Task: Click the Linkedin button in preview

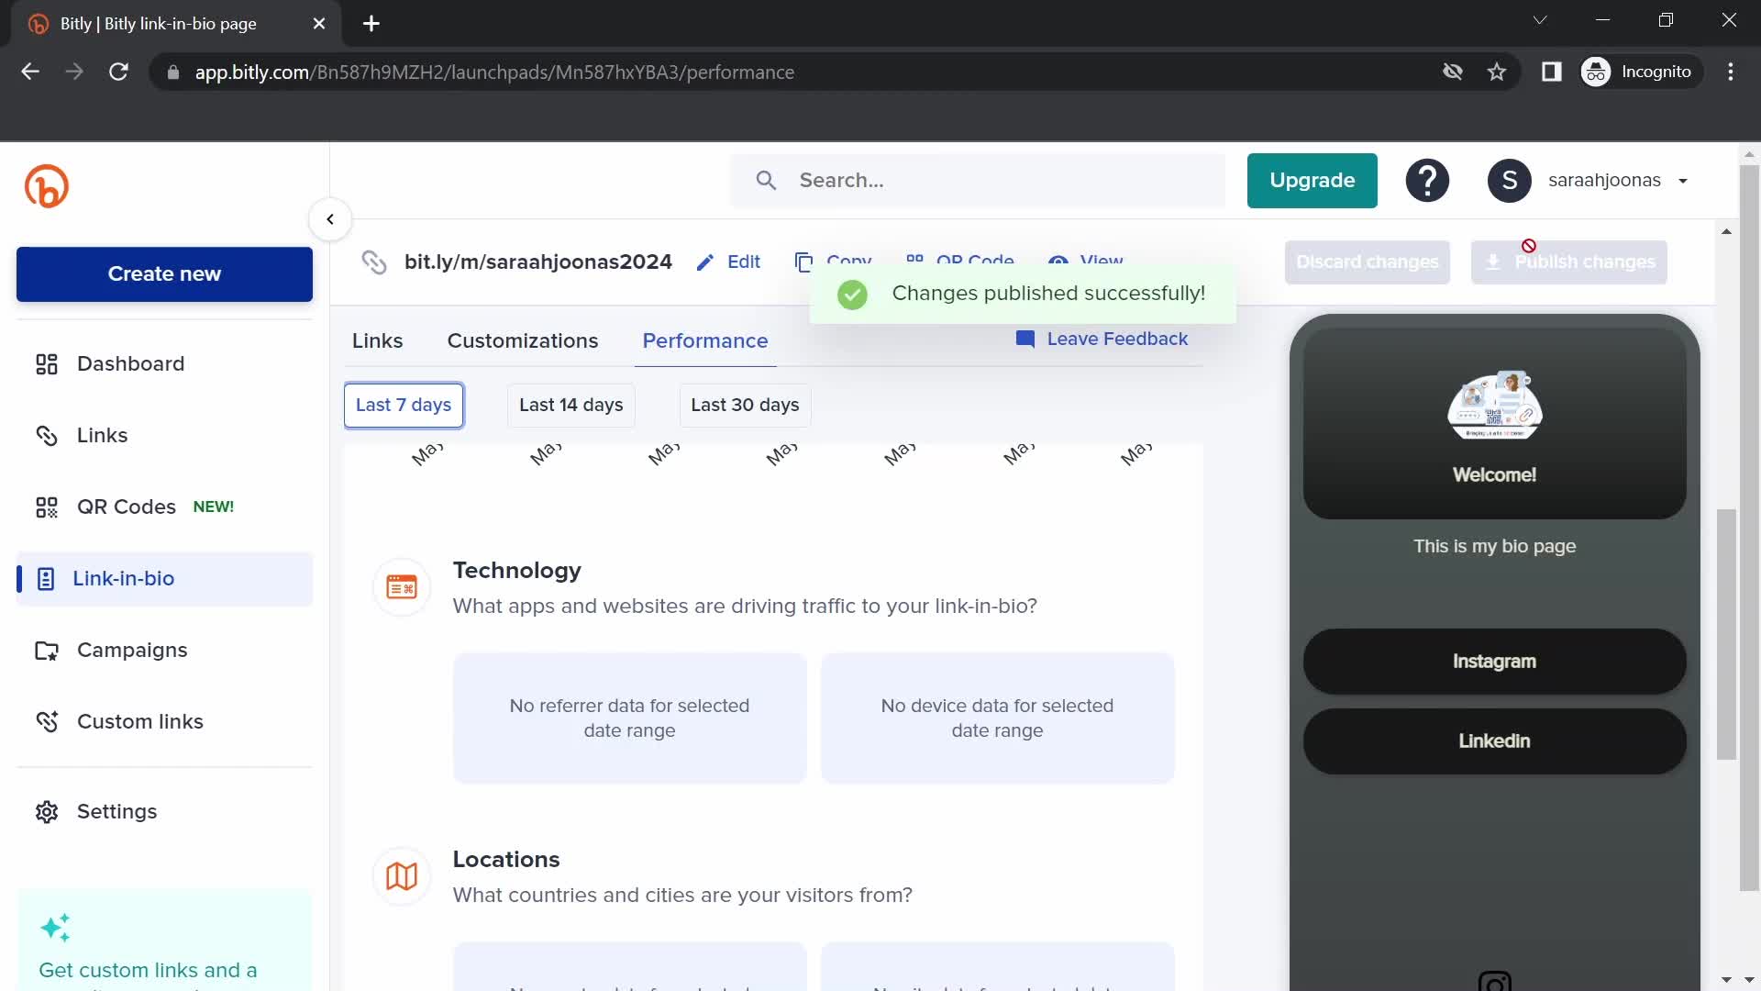Action: click(1494, 741)
